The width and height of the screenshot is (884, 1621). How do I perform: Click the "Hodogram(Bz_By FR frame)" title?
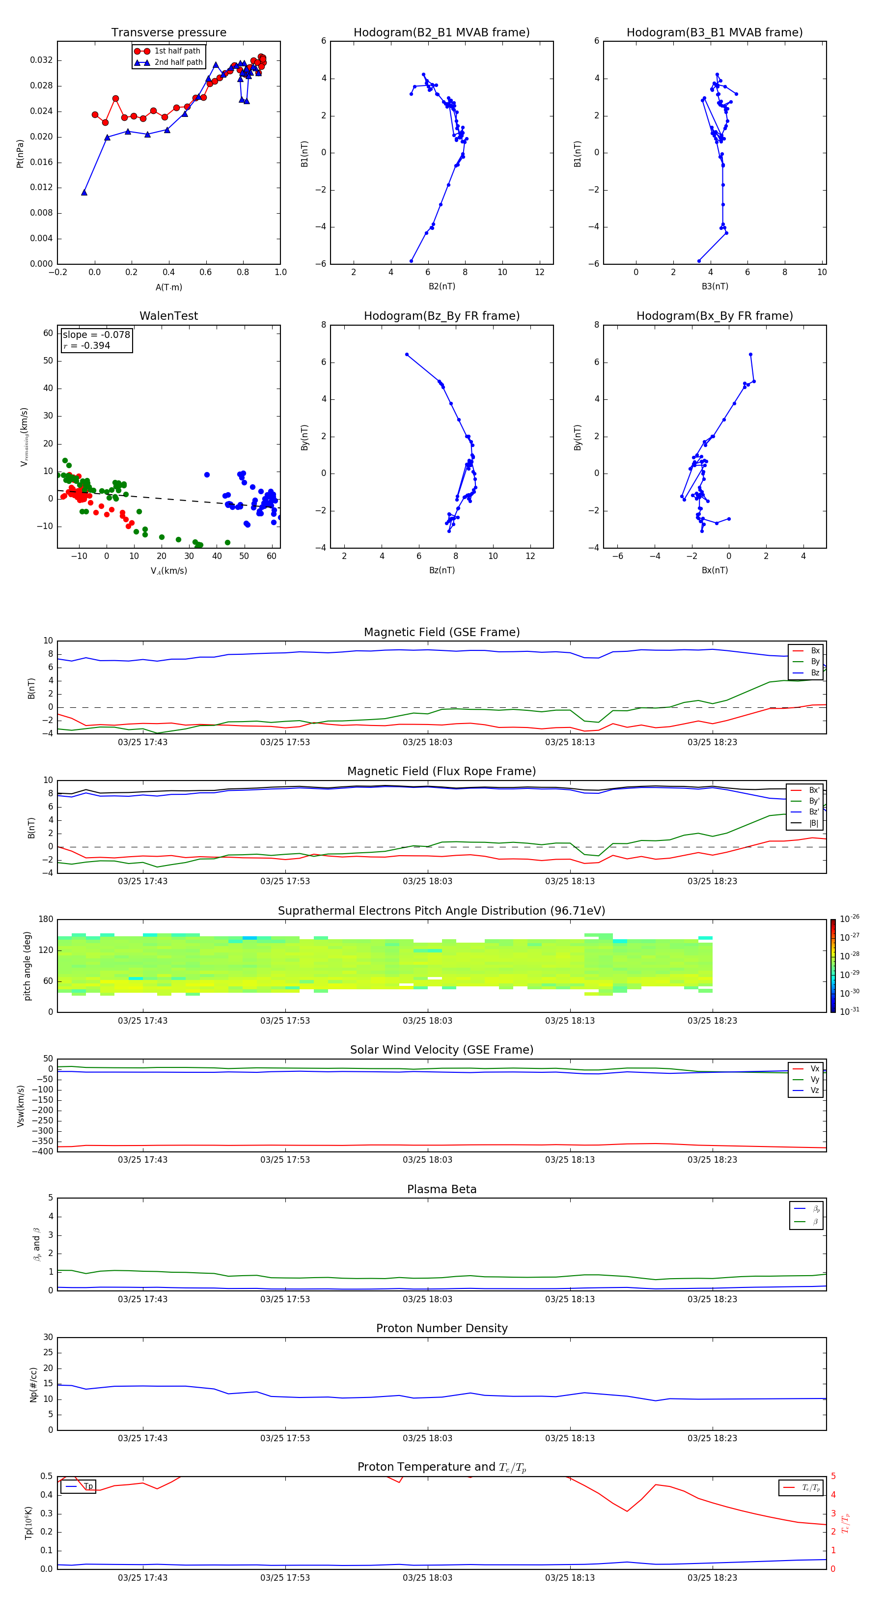[442, 316]
